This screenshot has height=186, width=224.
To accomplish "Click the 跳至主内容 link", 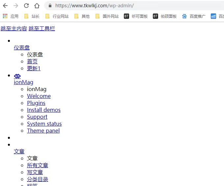I will [x=14, y=29].
